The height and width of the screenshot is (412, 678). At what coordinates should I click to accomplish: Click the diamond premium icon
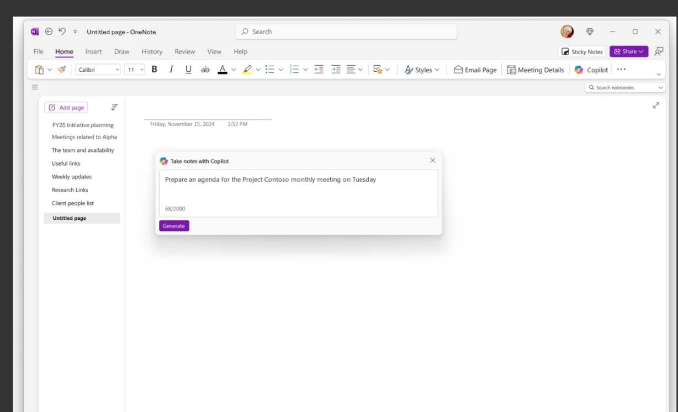tap(590, 31)
